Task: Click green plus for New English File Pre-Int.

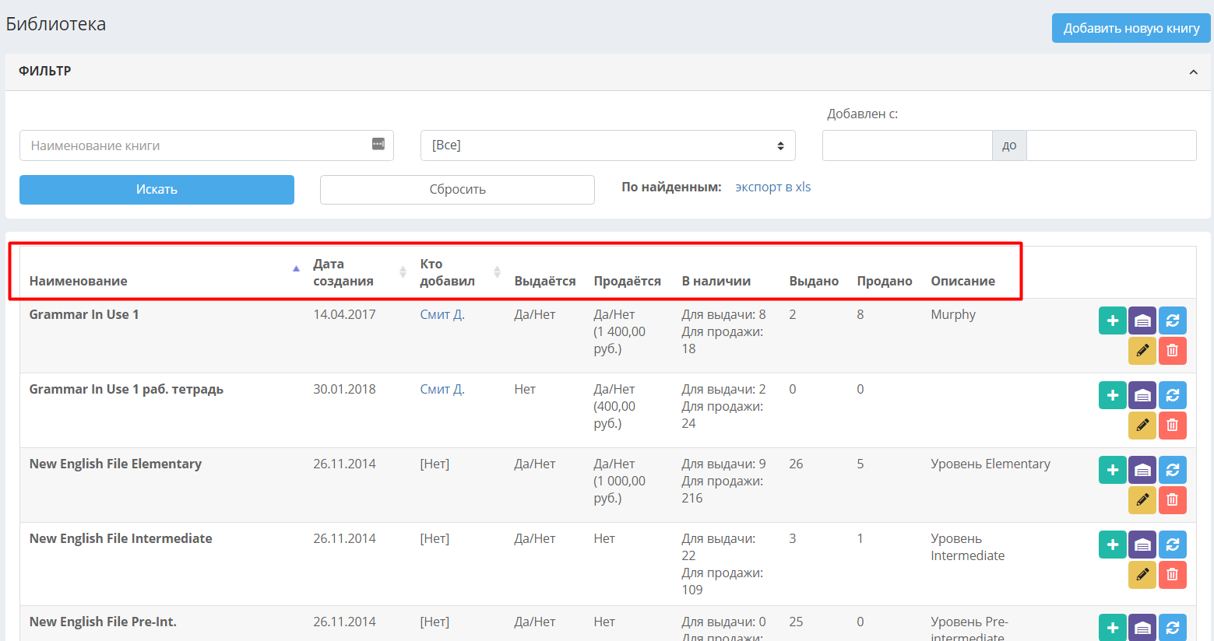Action: (1112, 627)
